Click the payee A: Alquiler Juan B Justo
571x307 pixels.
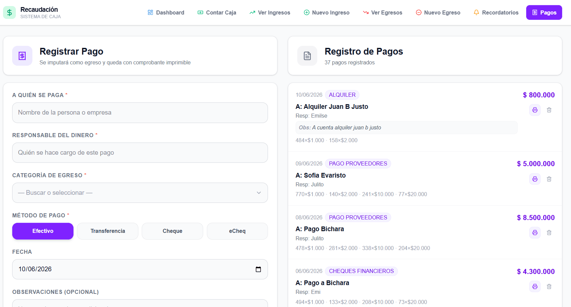coord(332,107)
